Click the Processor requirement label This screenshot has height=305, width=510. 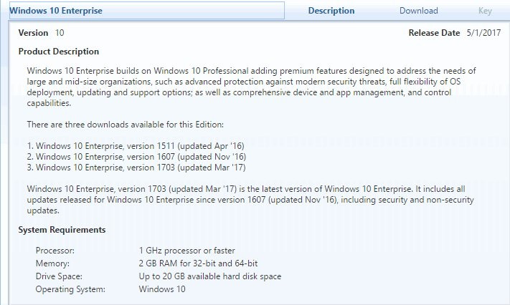pos(55,251)
